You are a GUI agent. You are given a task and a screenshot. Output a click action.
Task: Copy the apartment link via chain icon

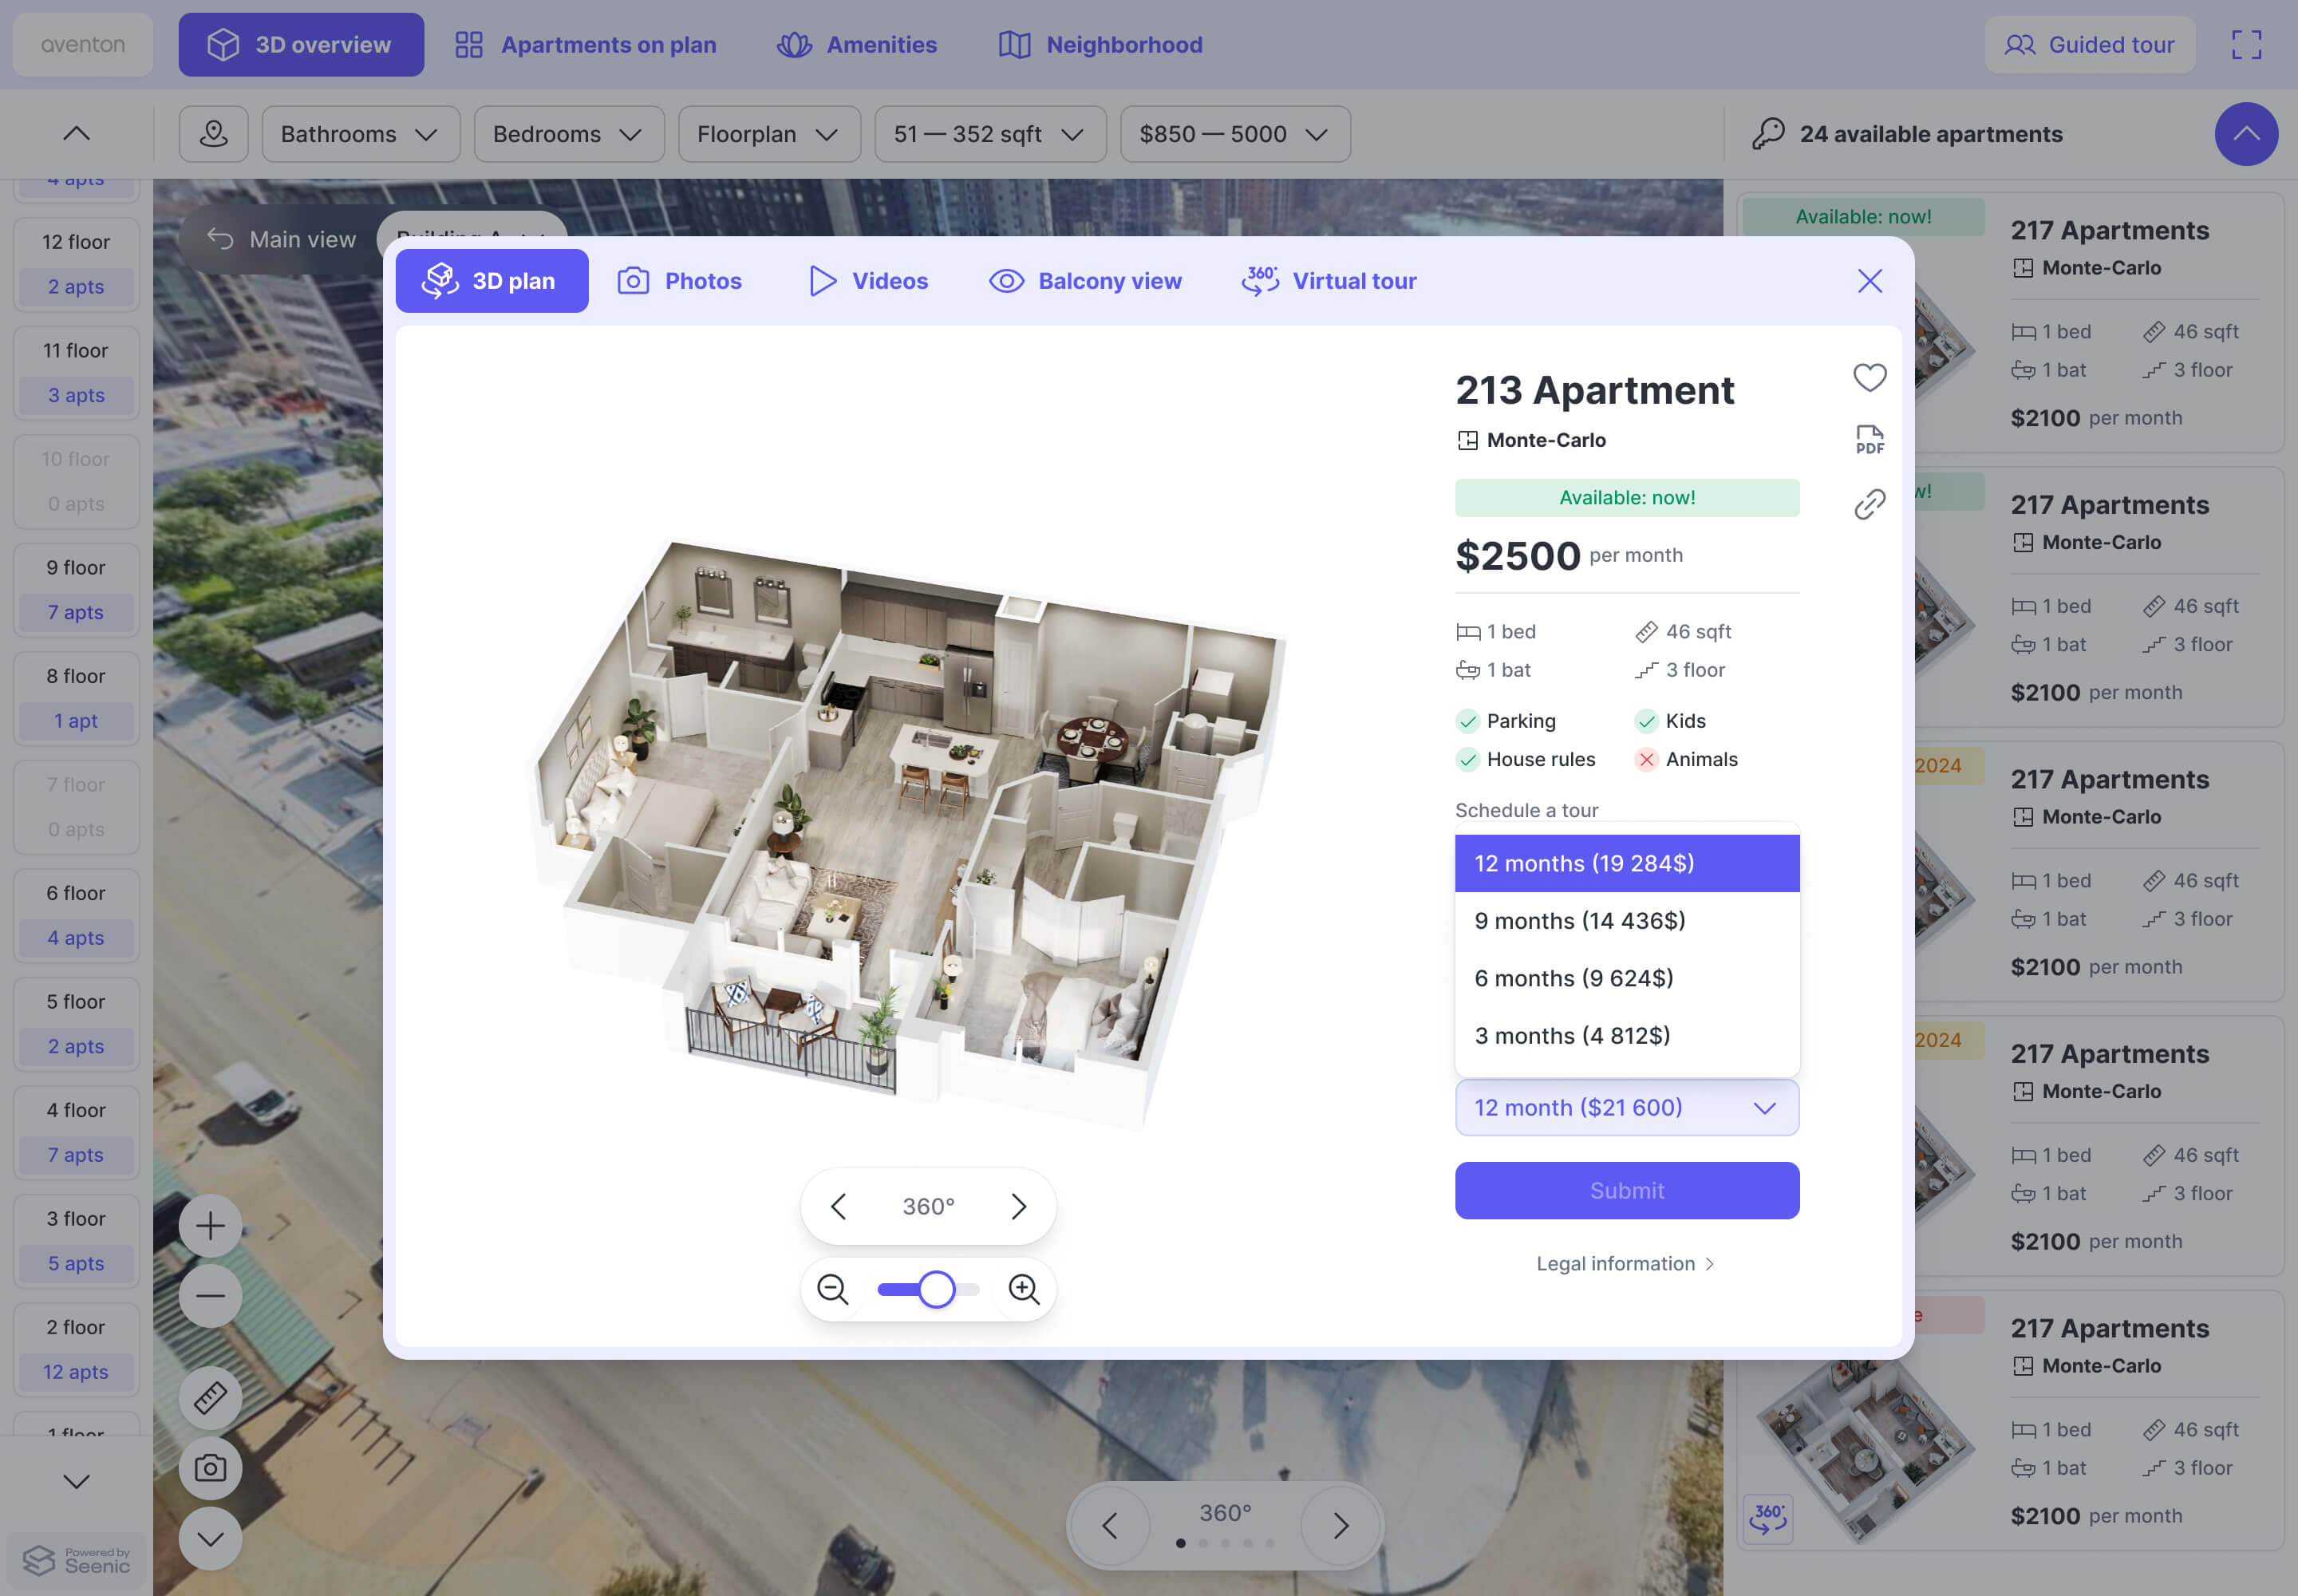[x=1869, y=504]
